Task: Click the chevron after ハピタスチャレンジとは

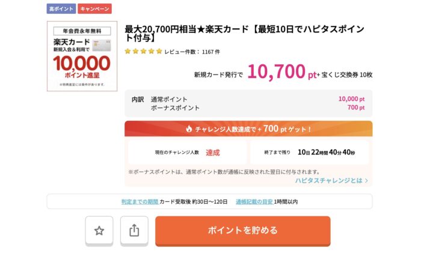Action: click(366, 180)
